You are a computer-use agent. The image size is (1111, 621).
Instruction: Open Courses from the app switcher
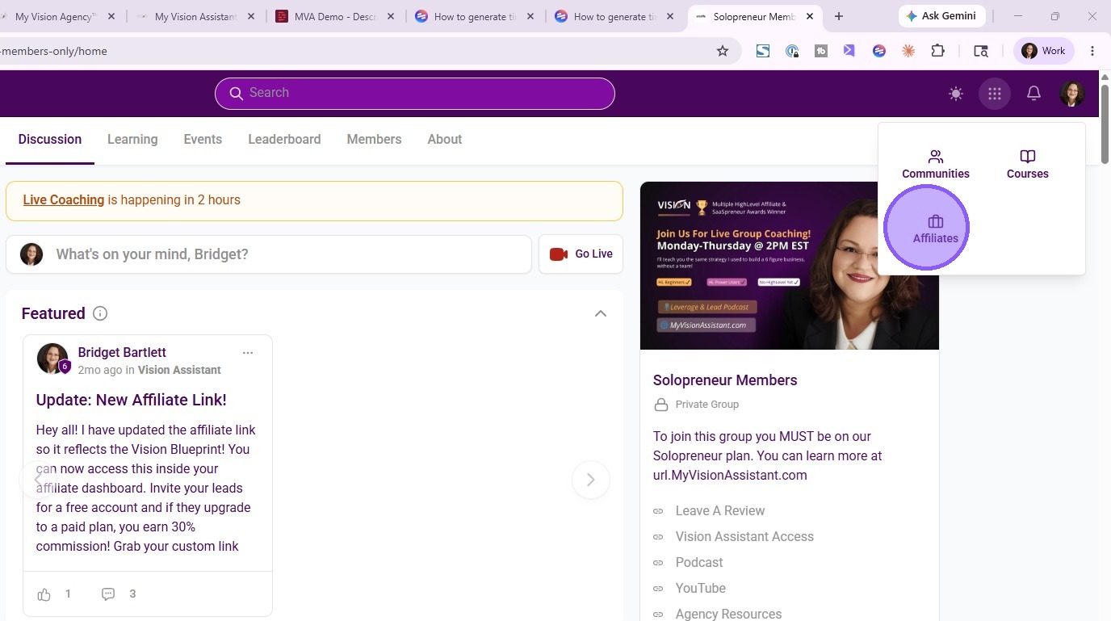click(x=1027, y=164)
